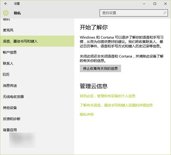This screenshot has width=171, height=155.
Task: Click the settings gear icon beside 隐私
Action: click(6, 13)
